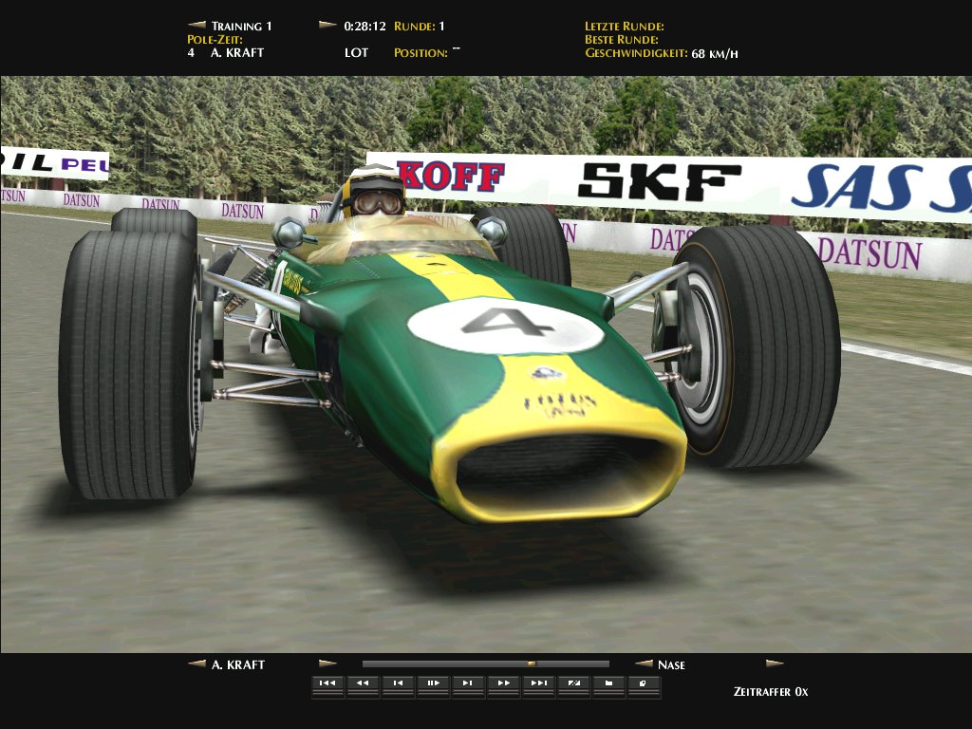972x729 pixels.
Task: Click the save replay icon button
Action: pos(644,683)
